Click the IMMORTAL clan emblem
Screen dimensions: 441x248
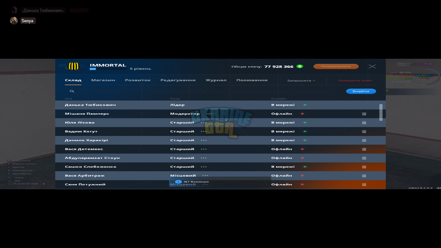pyautogui.click(x=74, y=66)
